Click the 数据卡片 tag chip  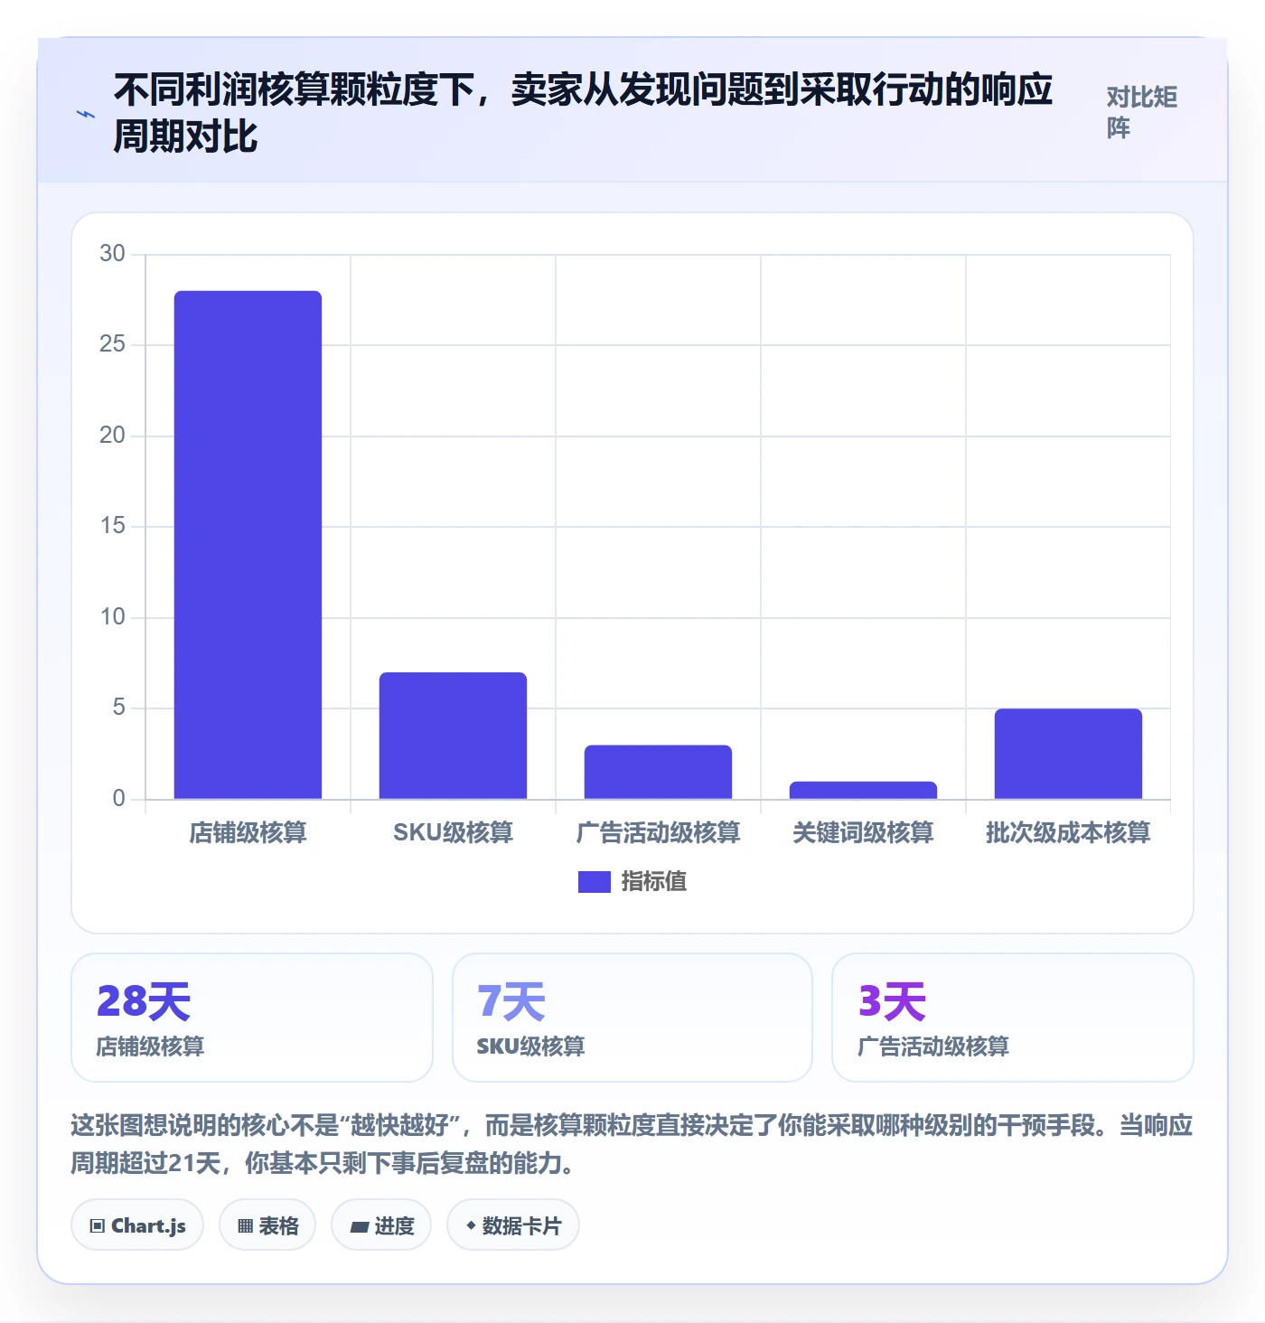(513, 1225)
